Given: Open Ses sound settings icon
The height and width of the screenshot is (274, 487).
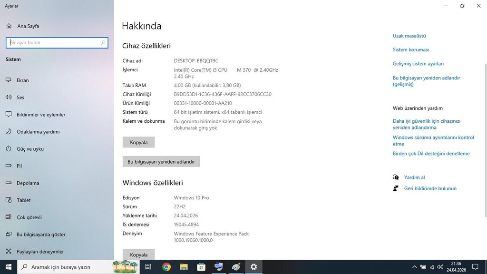Looking at the screenshot, I should pos(9,97).
